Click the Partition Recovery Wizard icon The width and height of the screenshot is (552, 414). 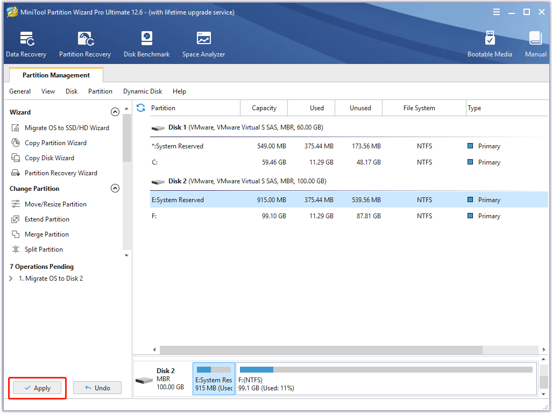point(16,173)
